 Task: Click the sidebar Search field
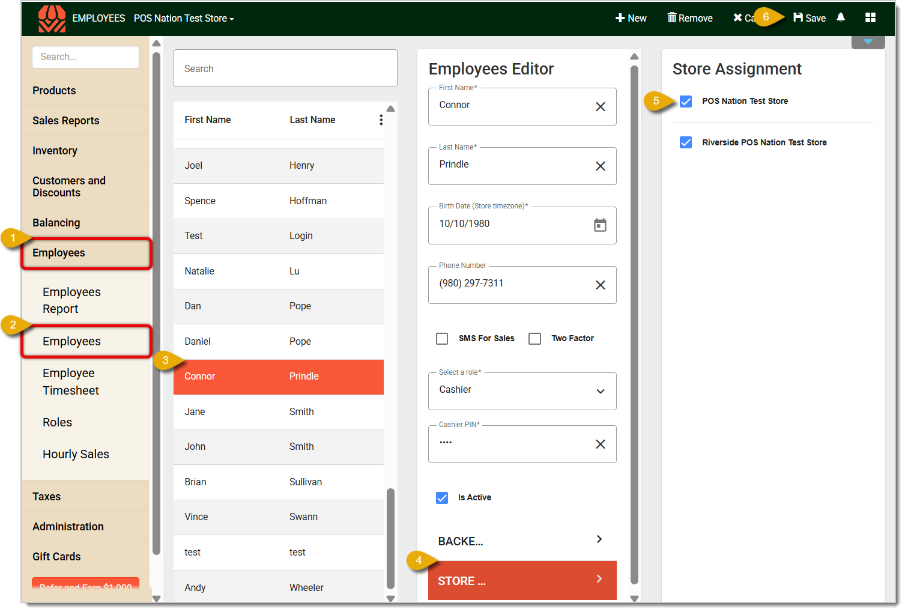85,57
